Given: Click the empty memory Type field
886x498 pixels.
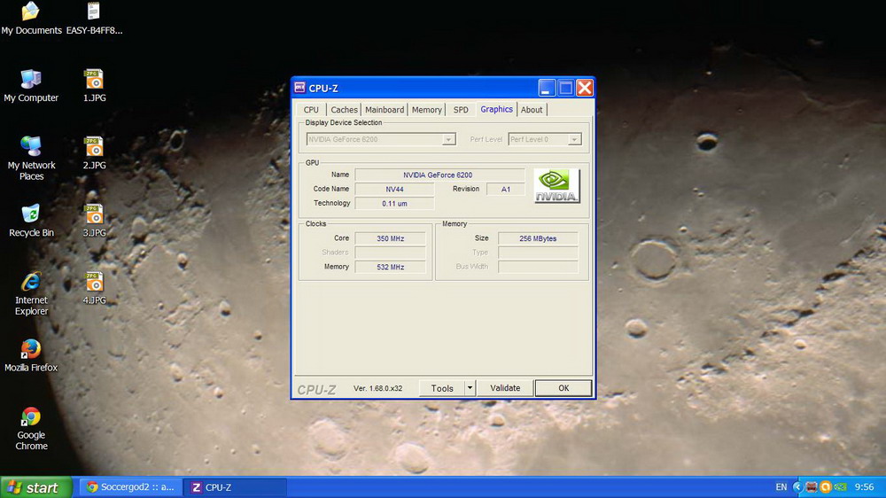Looking at the screenshot, I should click(538, 253).
